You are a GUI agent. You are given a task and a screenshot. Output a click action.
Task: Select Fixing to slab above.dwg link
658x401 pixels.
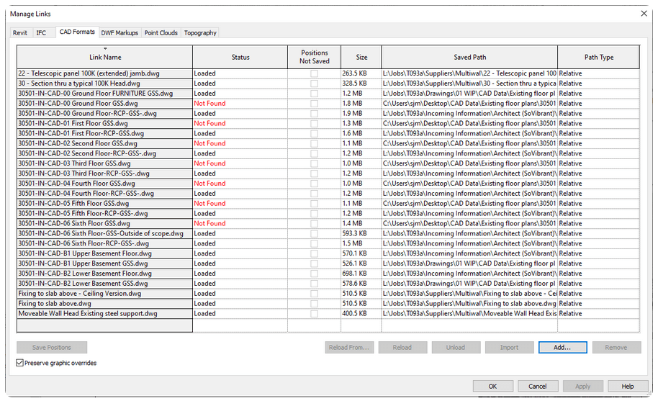(104, 304)
